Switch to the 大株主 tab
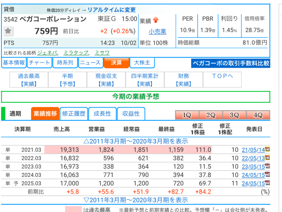This screenshot has height=212, width=282. 142,63
